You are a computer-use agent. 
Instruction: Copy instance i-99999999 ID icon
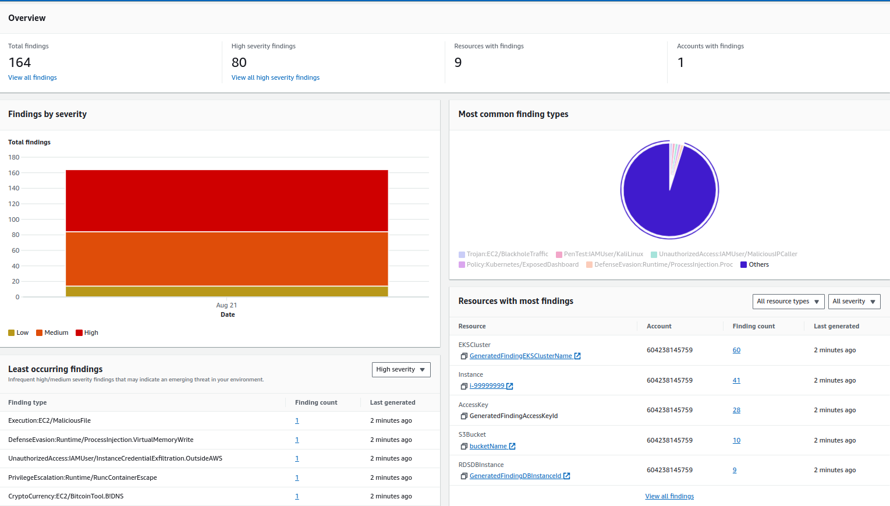coord(464,386)
